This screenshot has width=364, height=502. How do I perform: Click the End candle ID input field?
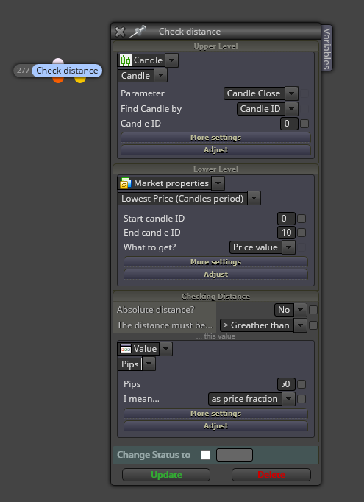(x=286, y=233)
